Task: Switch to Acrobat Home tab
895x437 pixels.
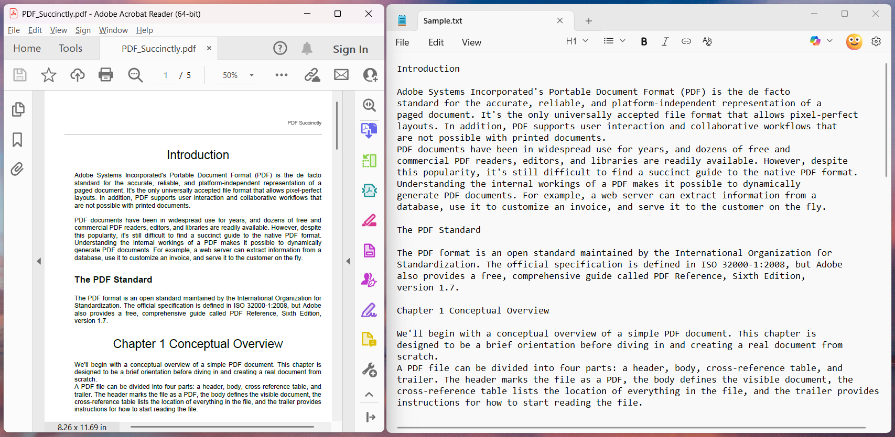Action: tap(27, 48)
